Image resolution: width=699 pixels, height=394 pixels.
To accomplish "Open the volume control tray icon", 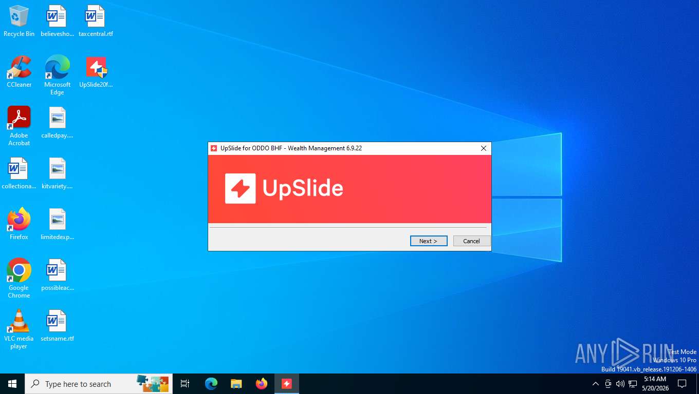I will click(620, 384).
